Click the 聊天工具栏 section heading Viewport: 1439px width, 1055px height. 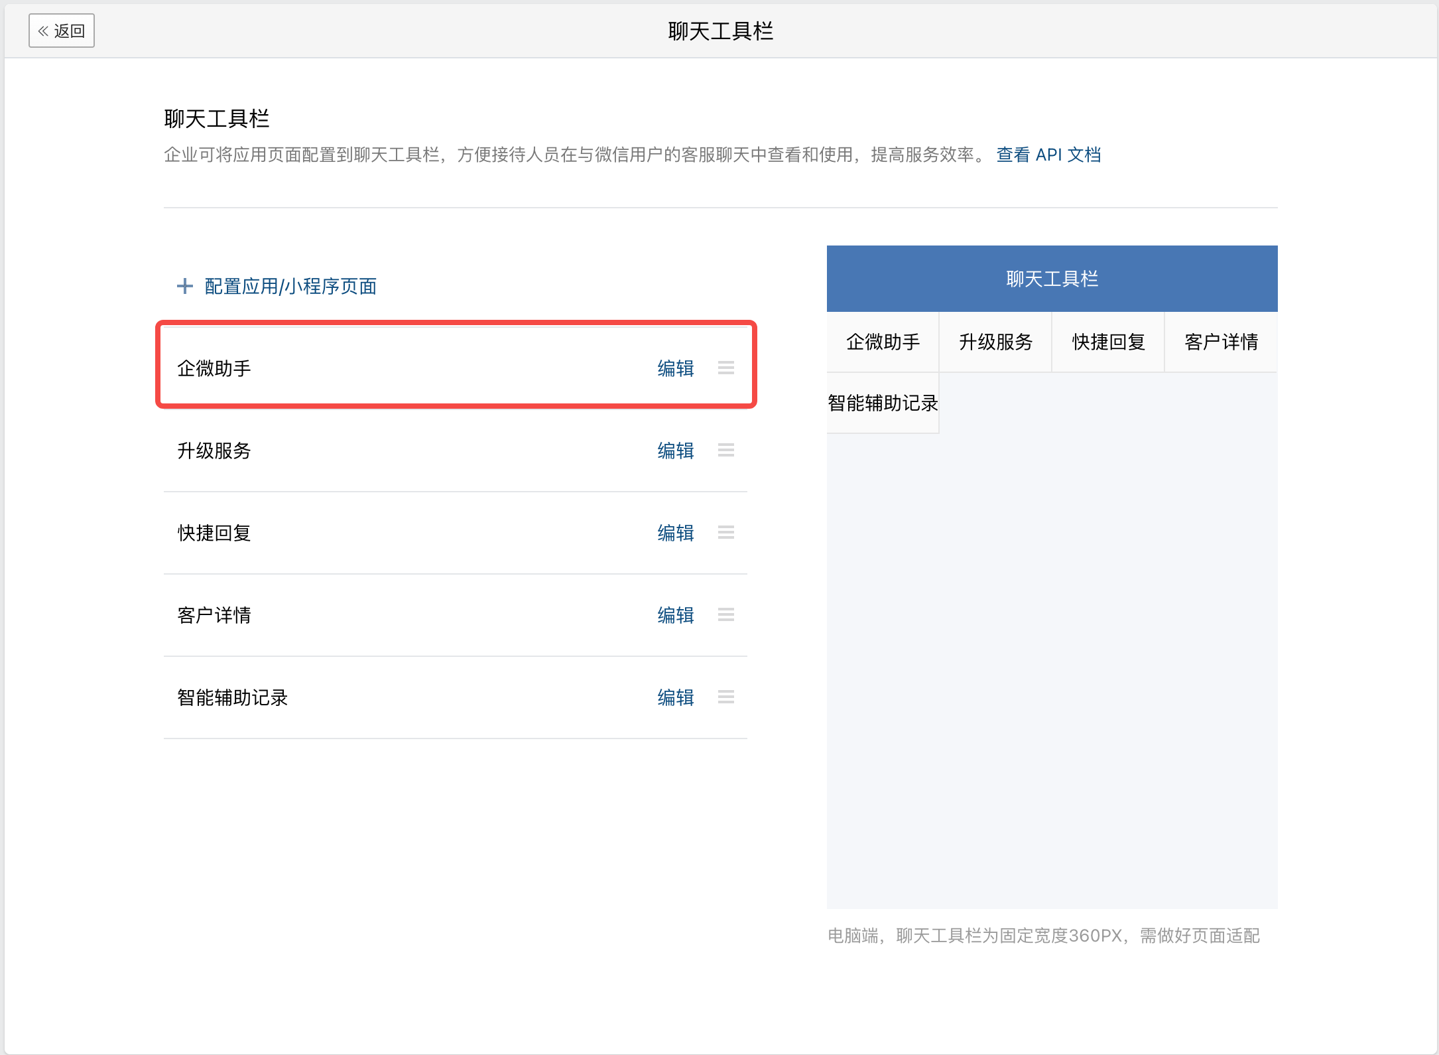[x=217, y=119]
